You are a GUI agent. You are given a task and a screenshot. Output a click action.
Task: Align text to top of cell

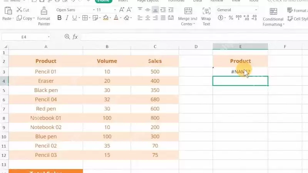coord(140,9)
